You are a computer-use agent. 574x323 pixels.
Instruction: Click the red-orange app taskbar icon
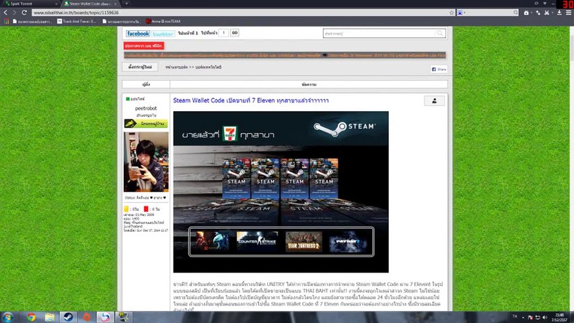coord(87,317)
